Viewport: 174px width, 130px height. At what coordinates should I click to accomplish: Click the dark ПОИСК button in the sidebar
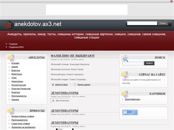coord(149,63)
